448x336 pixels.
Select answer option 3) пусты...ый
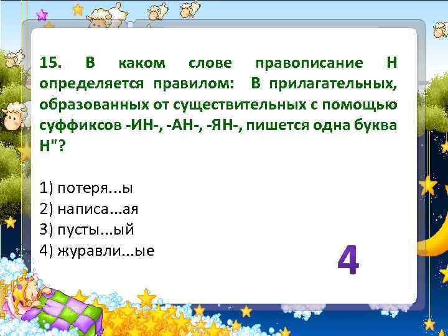click(86, 230)
